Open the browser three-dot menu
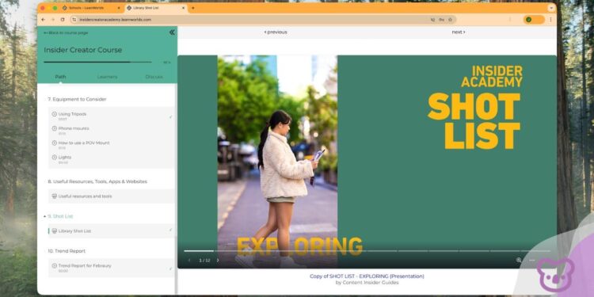Image resolution: width=594 pixels, height=297 pixels. [x=550, y=20]
